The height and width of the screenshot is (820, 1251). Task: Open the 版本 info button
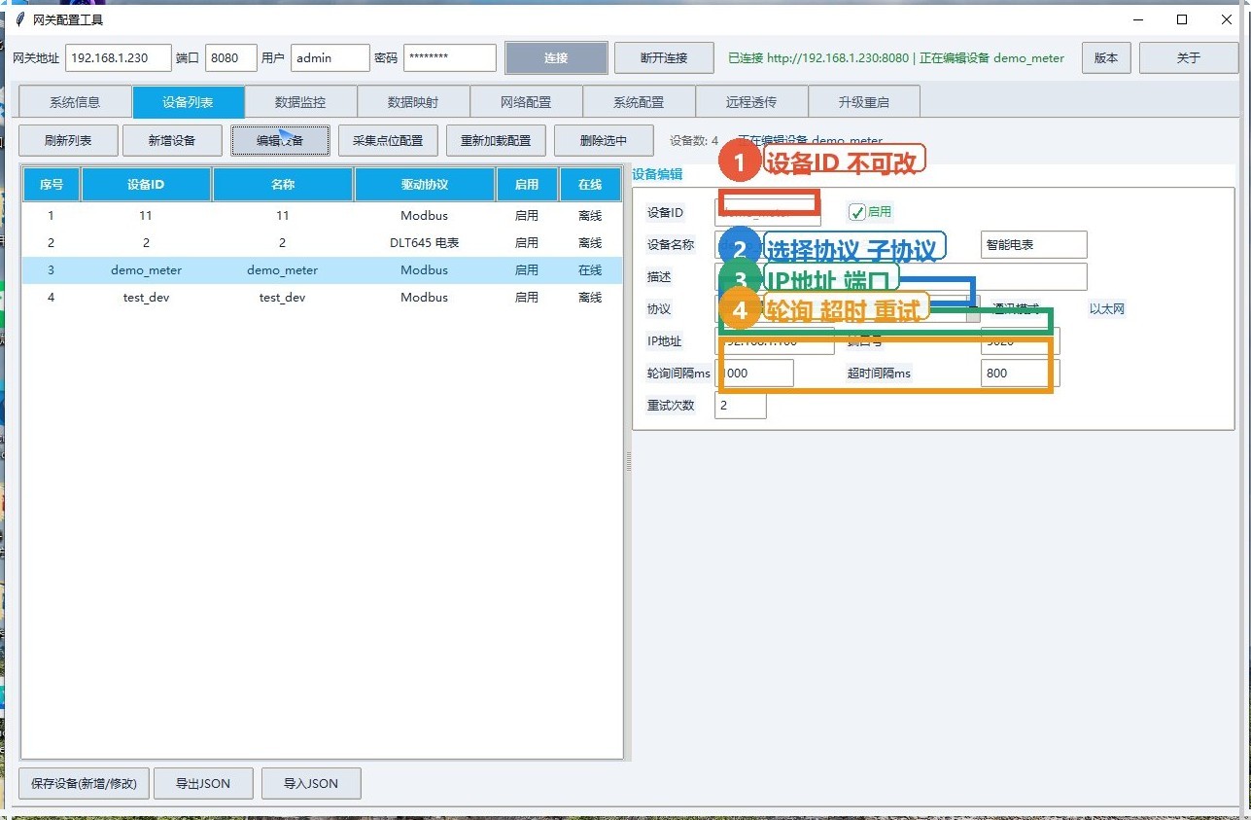(1106, 58)
